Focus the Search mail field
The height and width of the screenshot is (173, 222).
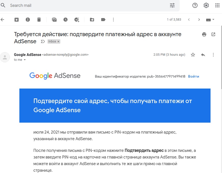coord(88,5)
